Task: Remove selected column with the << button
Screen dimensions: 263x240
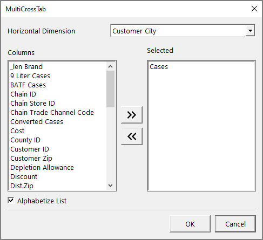Action: click(x=132, y=136)
